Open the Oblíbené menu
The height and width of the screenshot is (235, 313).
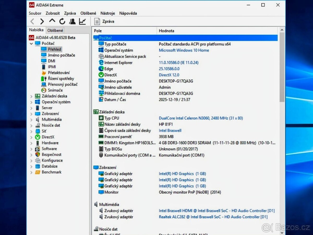coord(88,13)
